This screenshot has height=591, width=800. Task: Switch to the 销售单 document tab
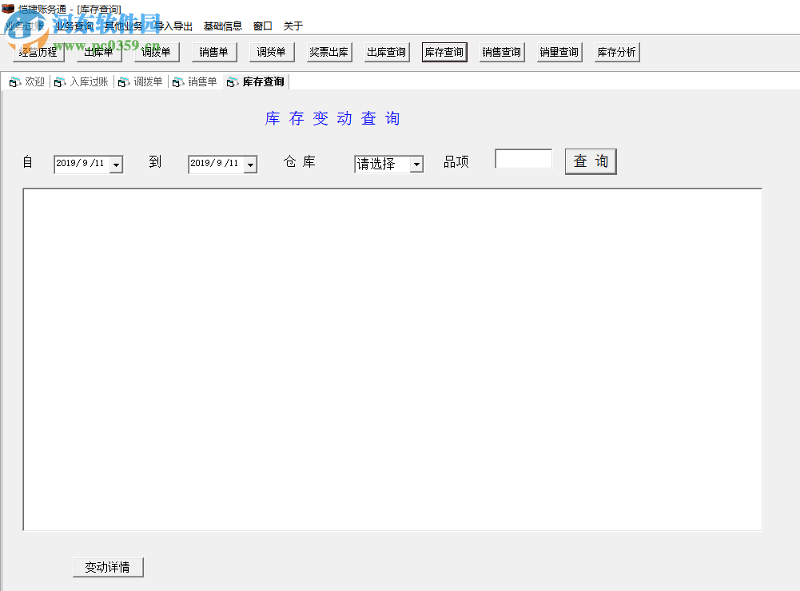195,82
